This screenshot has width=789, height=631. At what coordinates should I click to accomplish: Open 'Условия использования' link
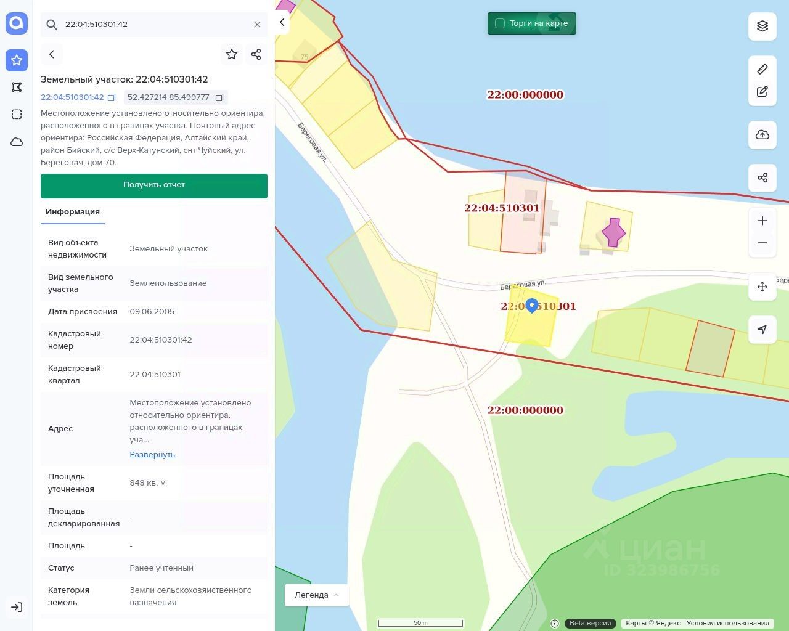tap(727, 623)
